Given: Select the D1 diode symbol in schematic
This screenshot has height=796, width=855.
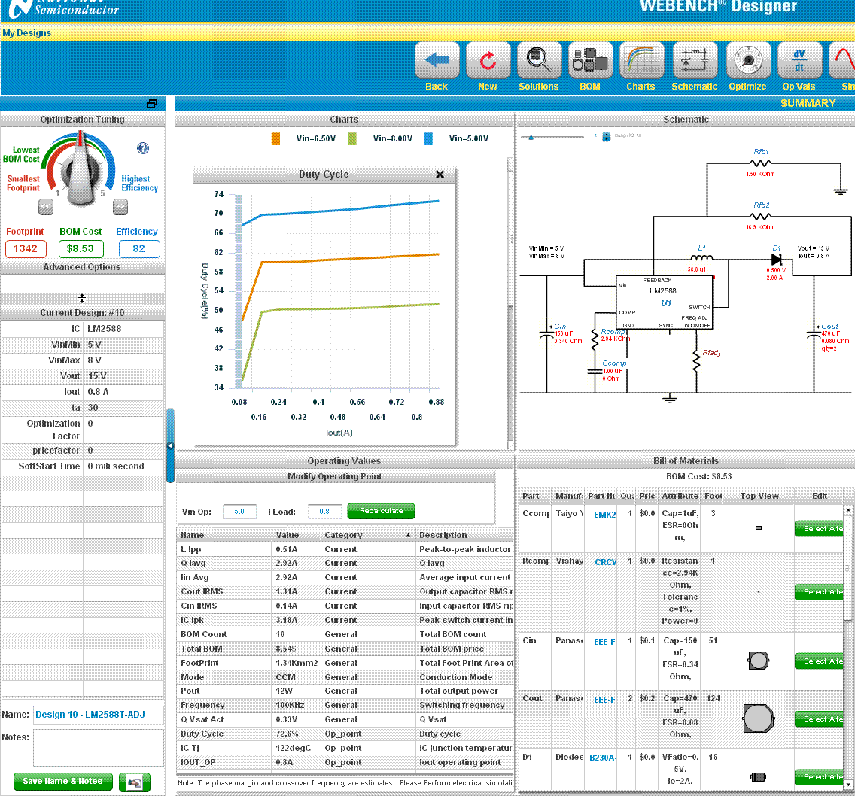Looking at the screenshot, I should [x=777, y=260].
